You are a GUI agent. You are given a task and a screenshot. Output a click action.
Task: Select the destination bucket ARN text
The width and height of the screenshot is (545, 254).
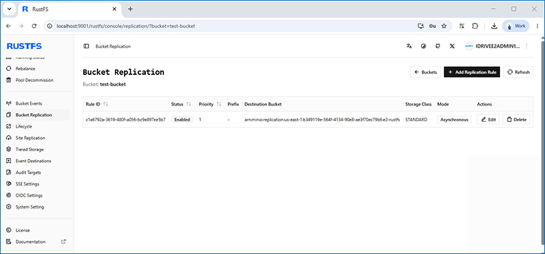(x=322, y=120)
